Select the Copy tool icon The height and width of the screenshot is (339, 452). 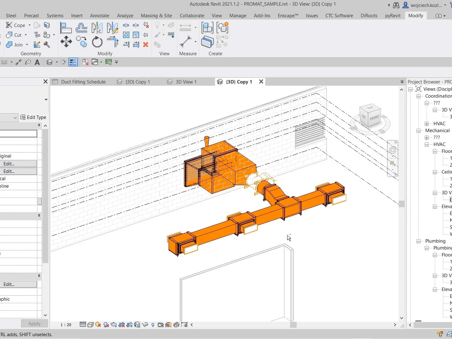point(81,41)
